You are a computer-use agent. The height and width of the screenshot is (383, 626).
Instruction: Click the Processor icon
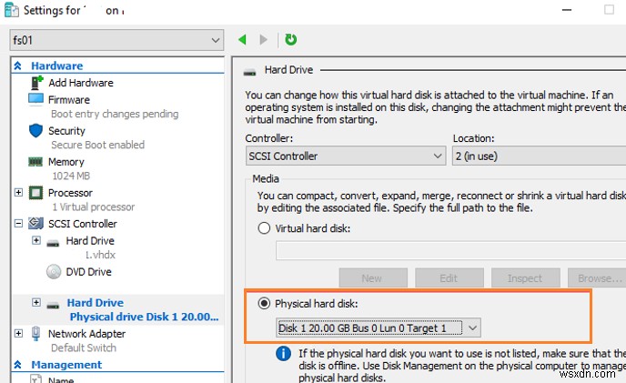[35, 193]
